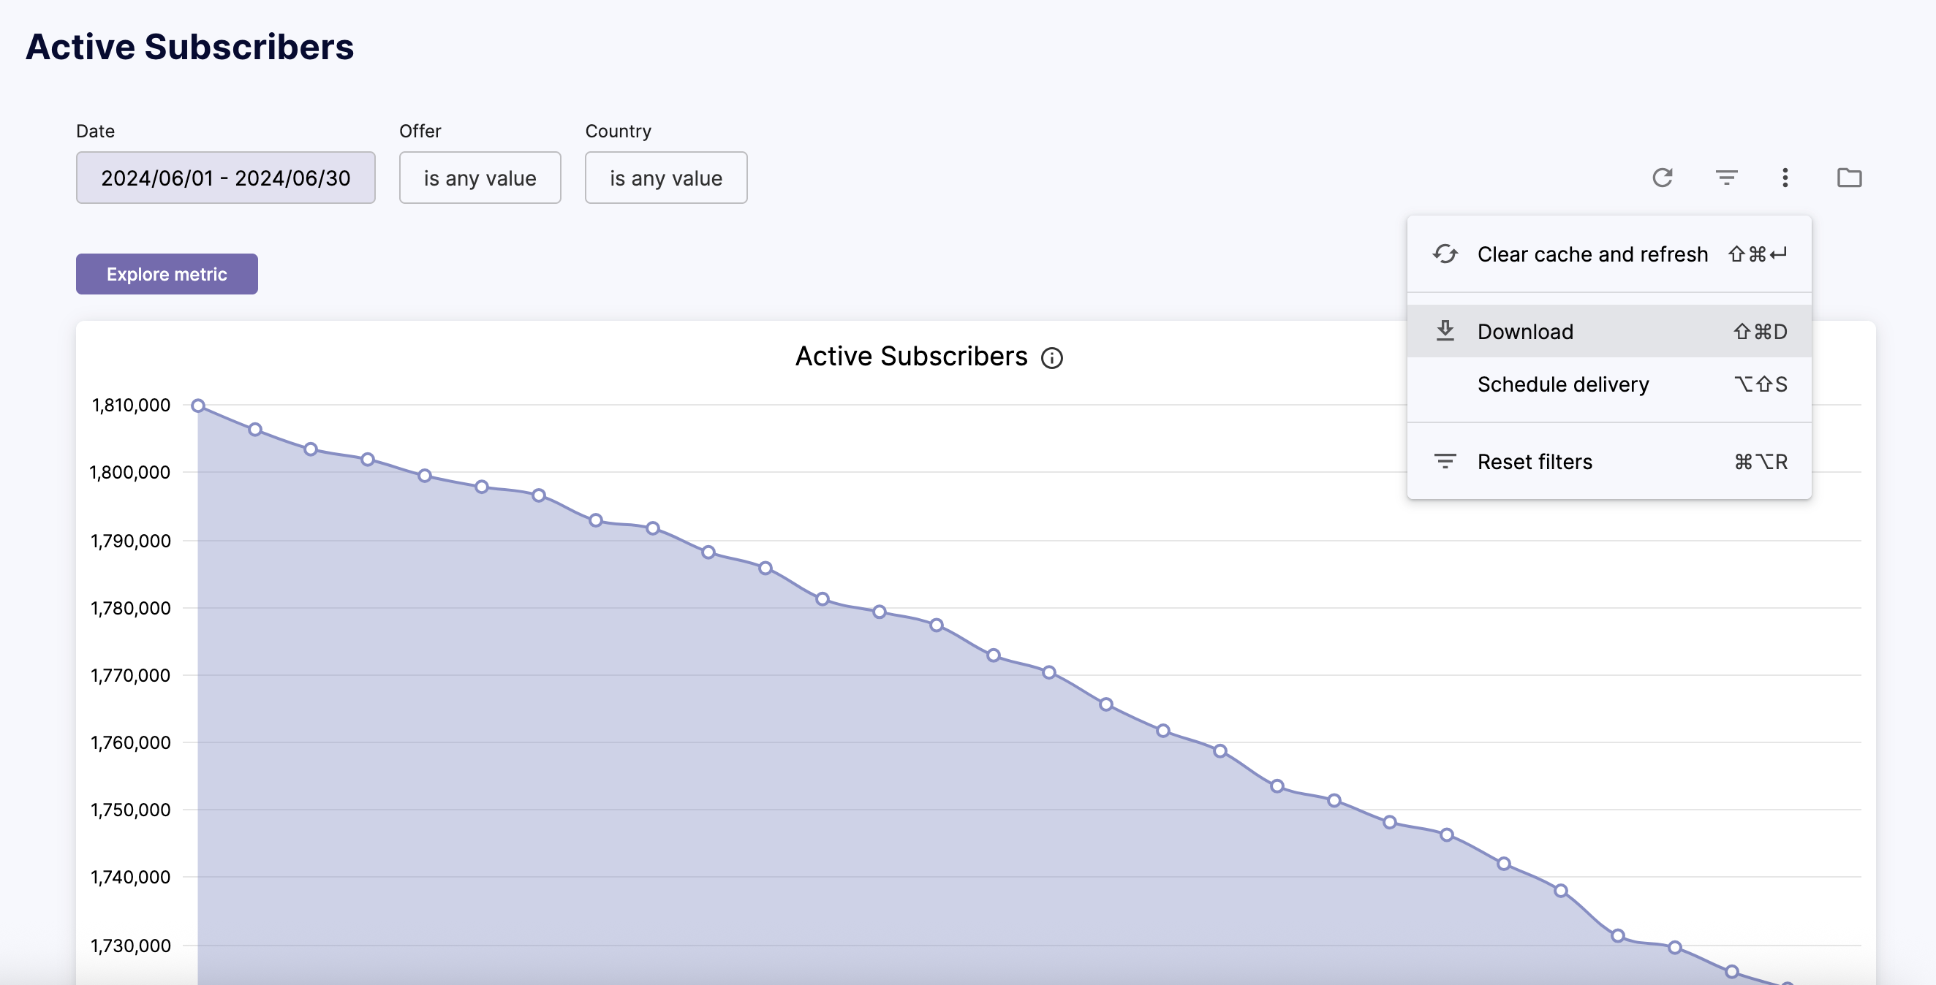
Task: Select Clear cache and refresh menu item
Action: [1609, 255]
